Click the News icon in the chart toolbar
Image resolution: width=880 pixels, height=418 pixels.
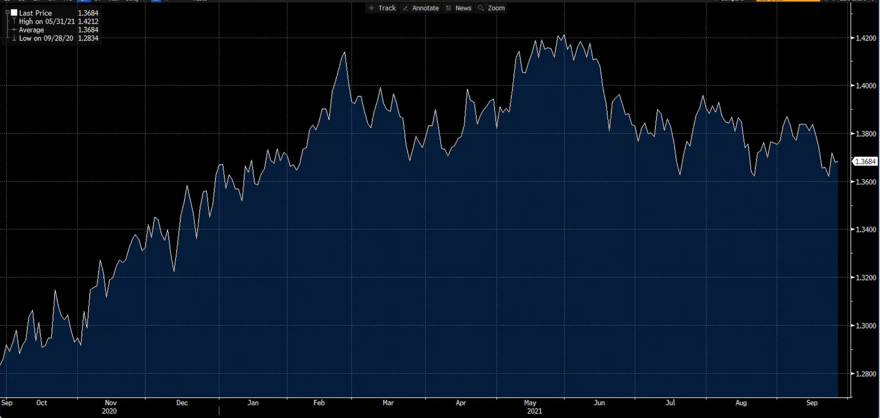[x=448, y=8]
